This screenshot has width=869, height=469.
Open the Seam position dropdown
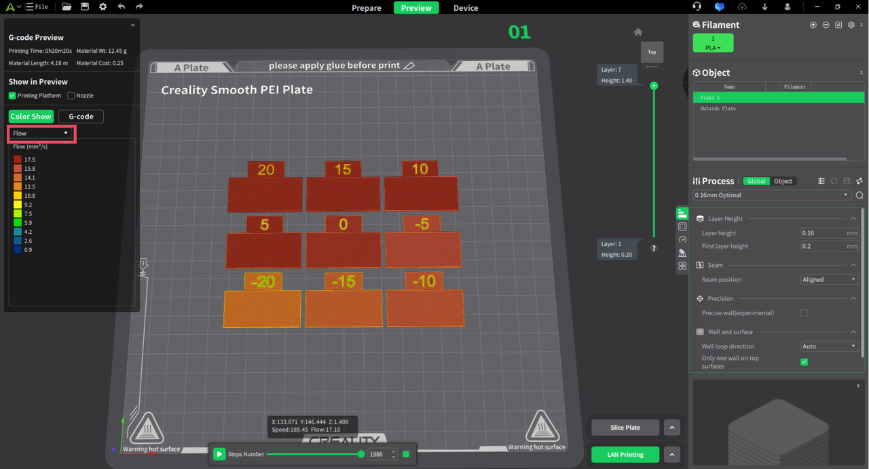(x=829, y=279)
